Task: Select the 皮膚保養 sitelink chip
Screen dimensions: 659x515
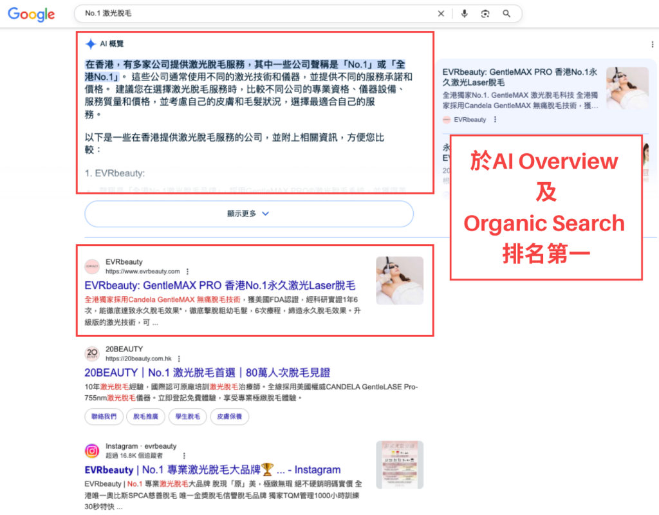Action: (230, 417)
